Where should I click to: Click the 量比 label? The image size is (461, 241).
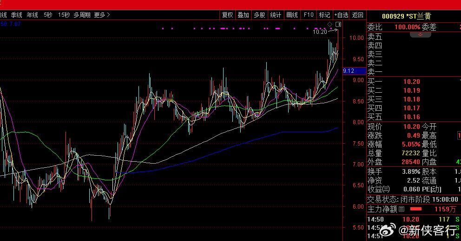(x=429, y=153)
